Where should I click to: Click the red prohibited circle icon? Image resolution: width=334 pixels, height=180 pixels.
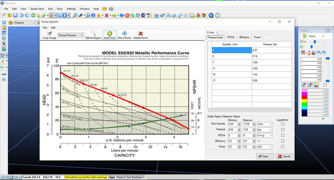click(x=127, y=15)
